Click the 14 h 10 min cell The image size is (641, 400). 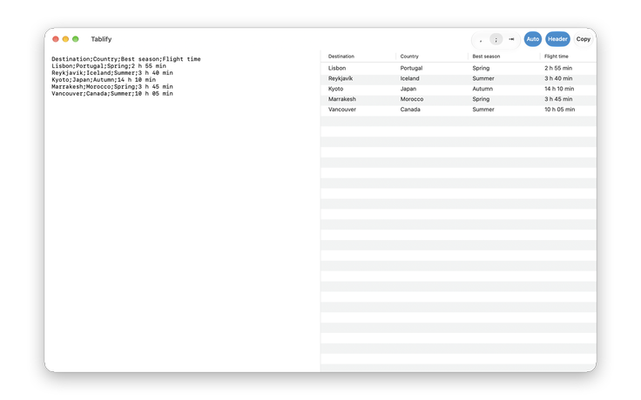pyautogui.click(x=559, y=89)
